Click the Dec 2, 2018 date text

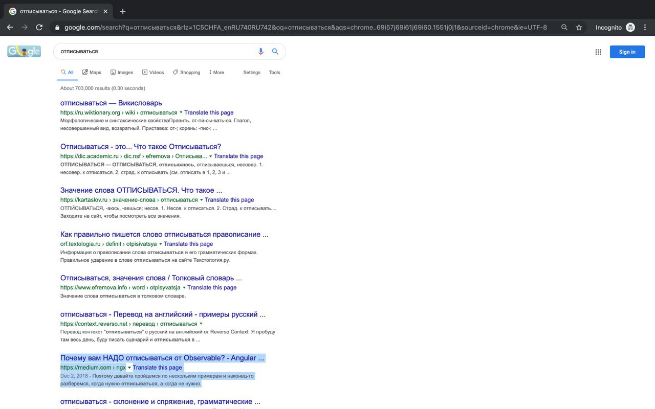pyautogui.click(x=75, y=376)
